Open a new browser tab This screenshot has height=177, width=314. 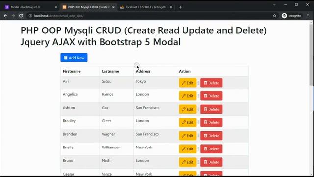180,7
